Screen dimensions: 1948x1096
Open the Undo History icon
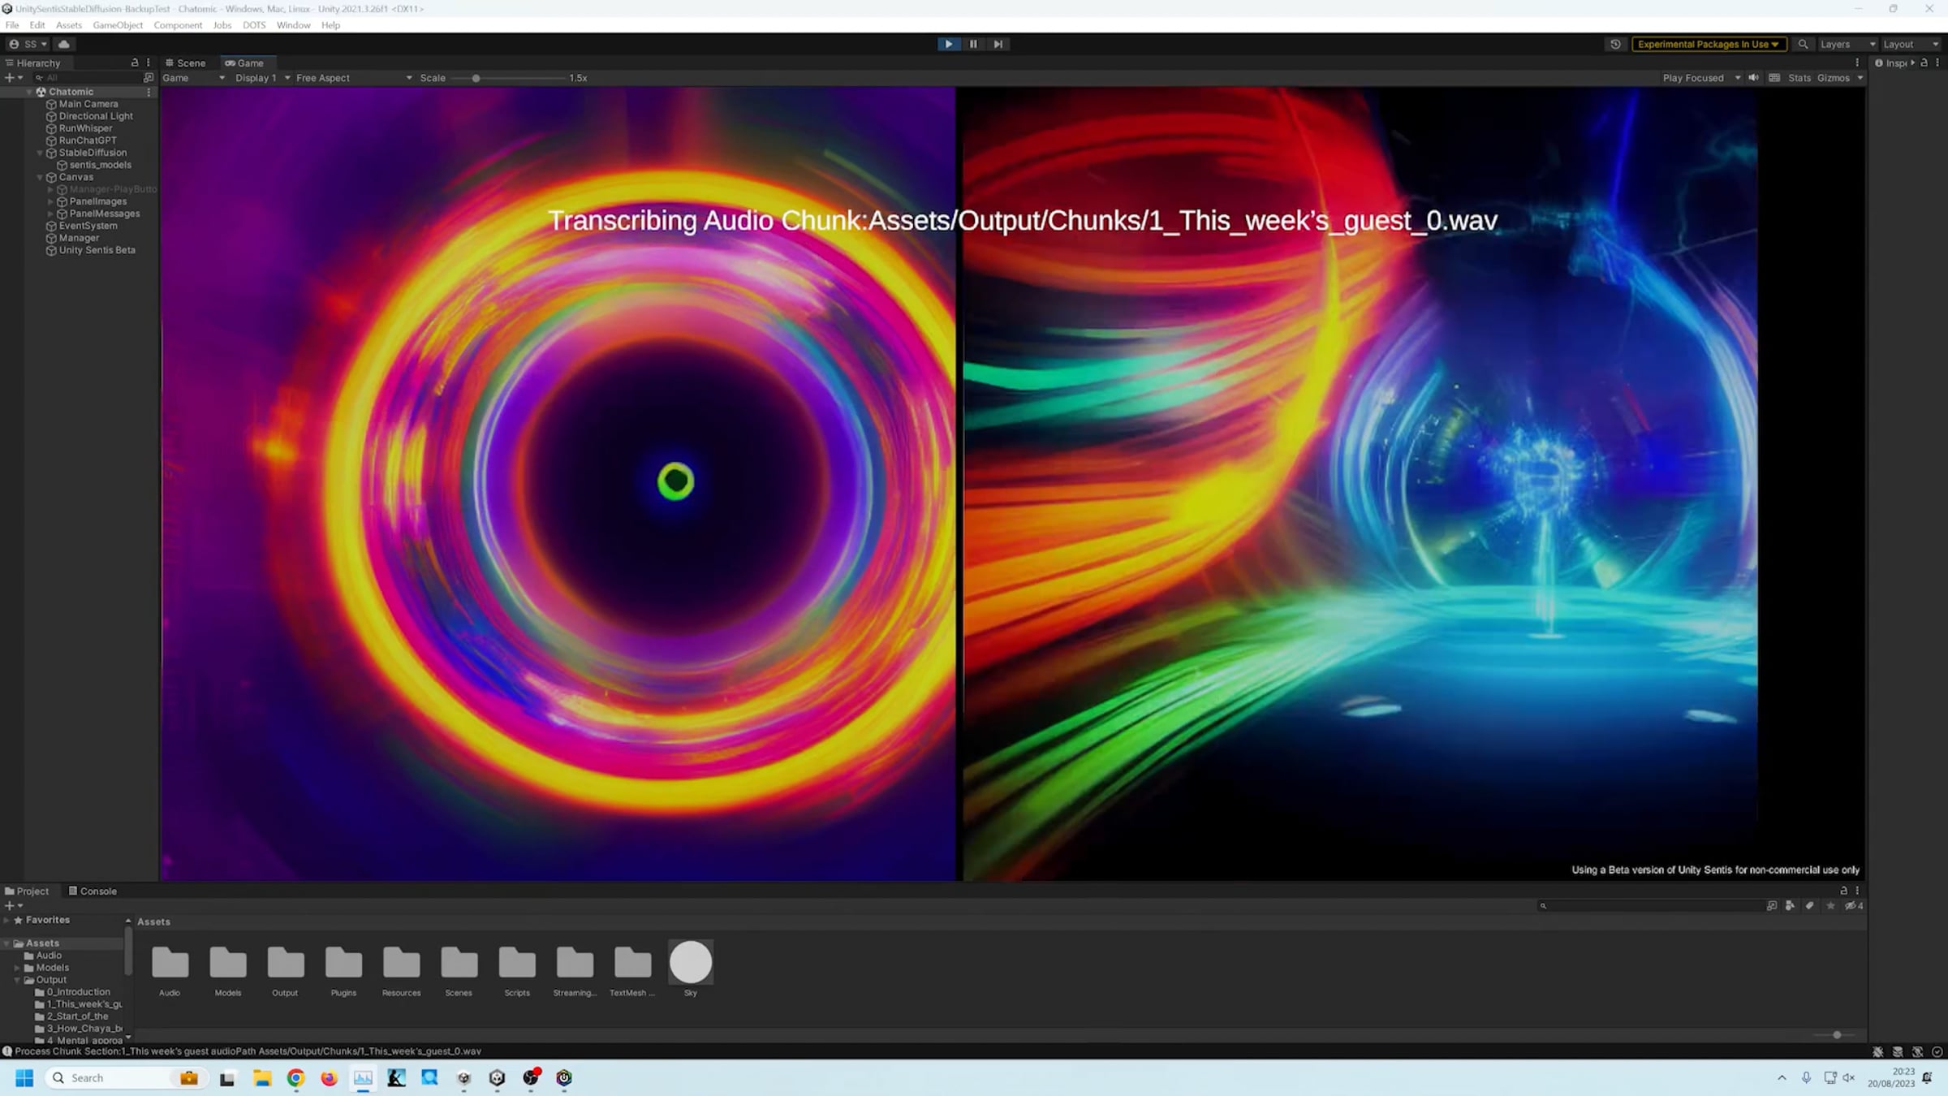(1615, 44)
